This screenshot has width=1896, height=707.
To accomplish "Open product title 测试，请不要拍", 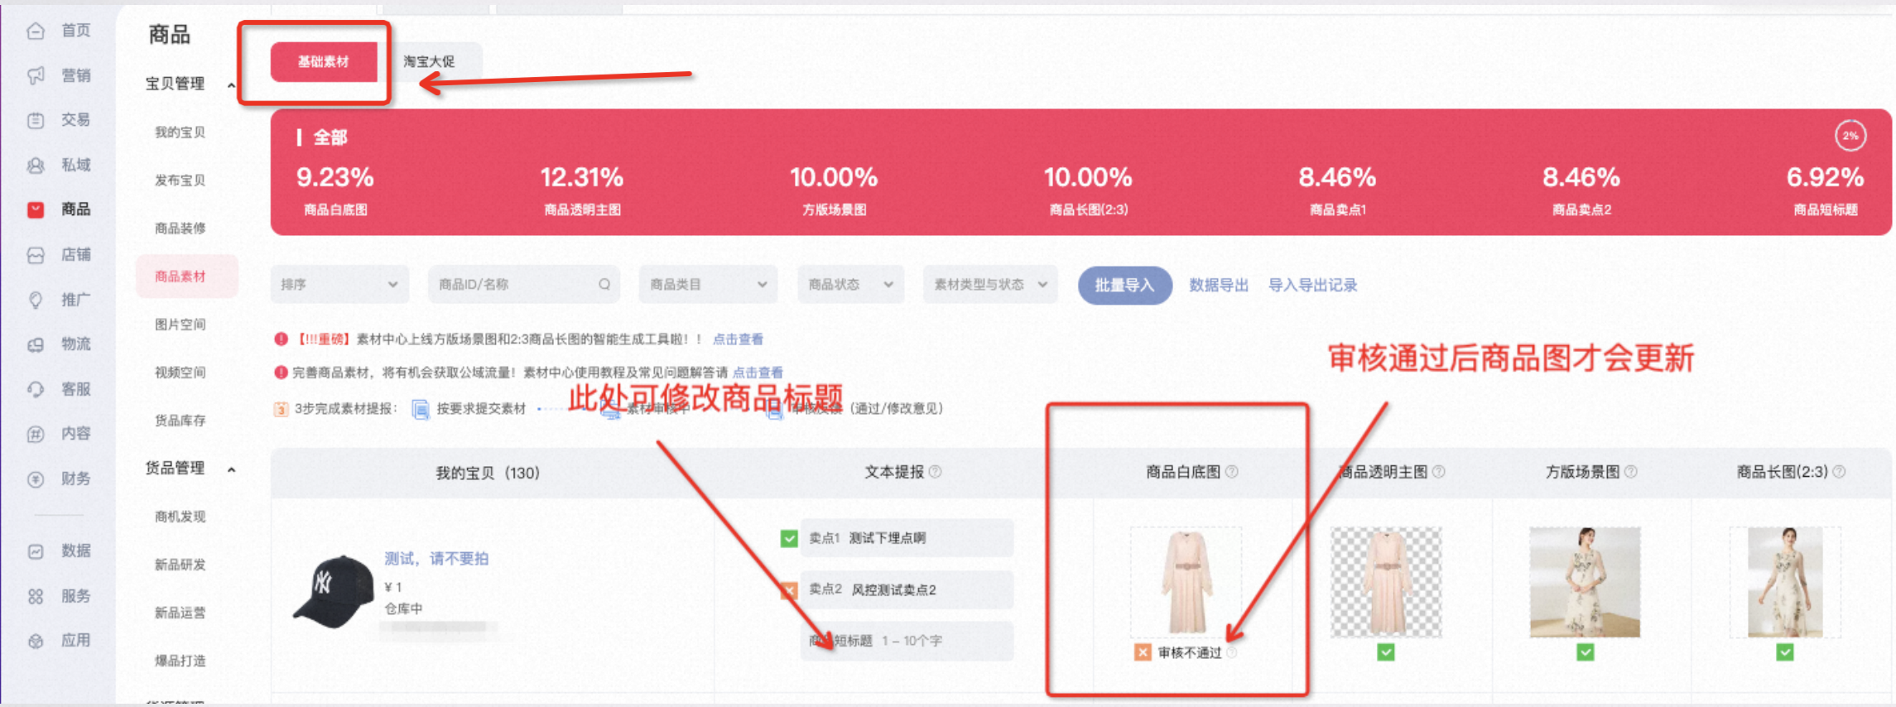I will click(x=436, y=559).
